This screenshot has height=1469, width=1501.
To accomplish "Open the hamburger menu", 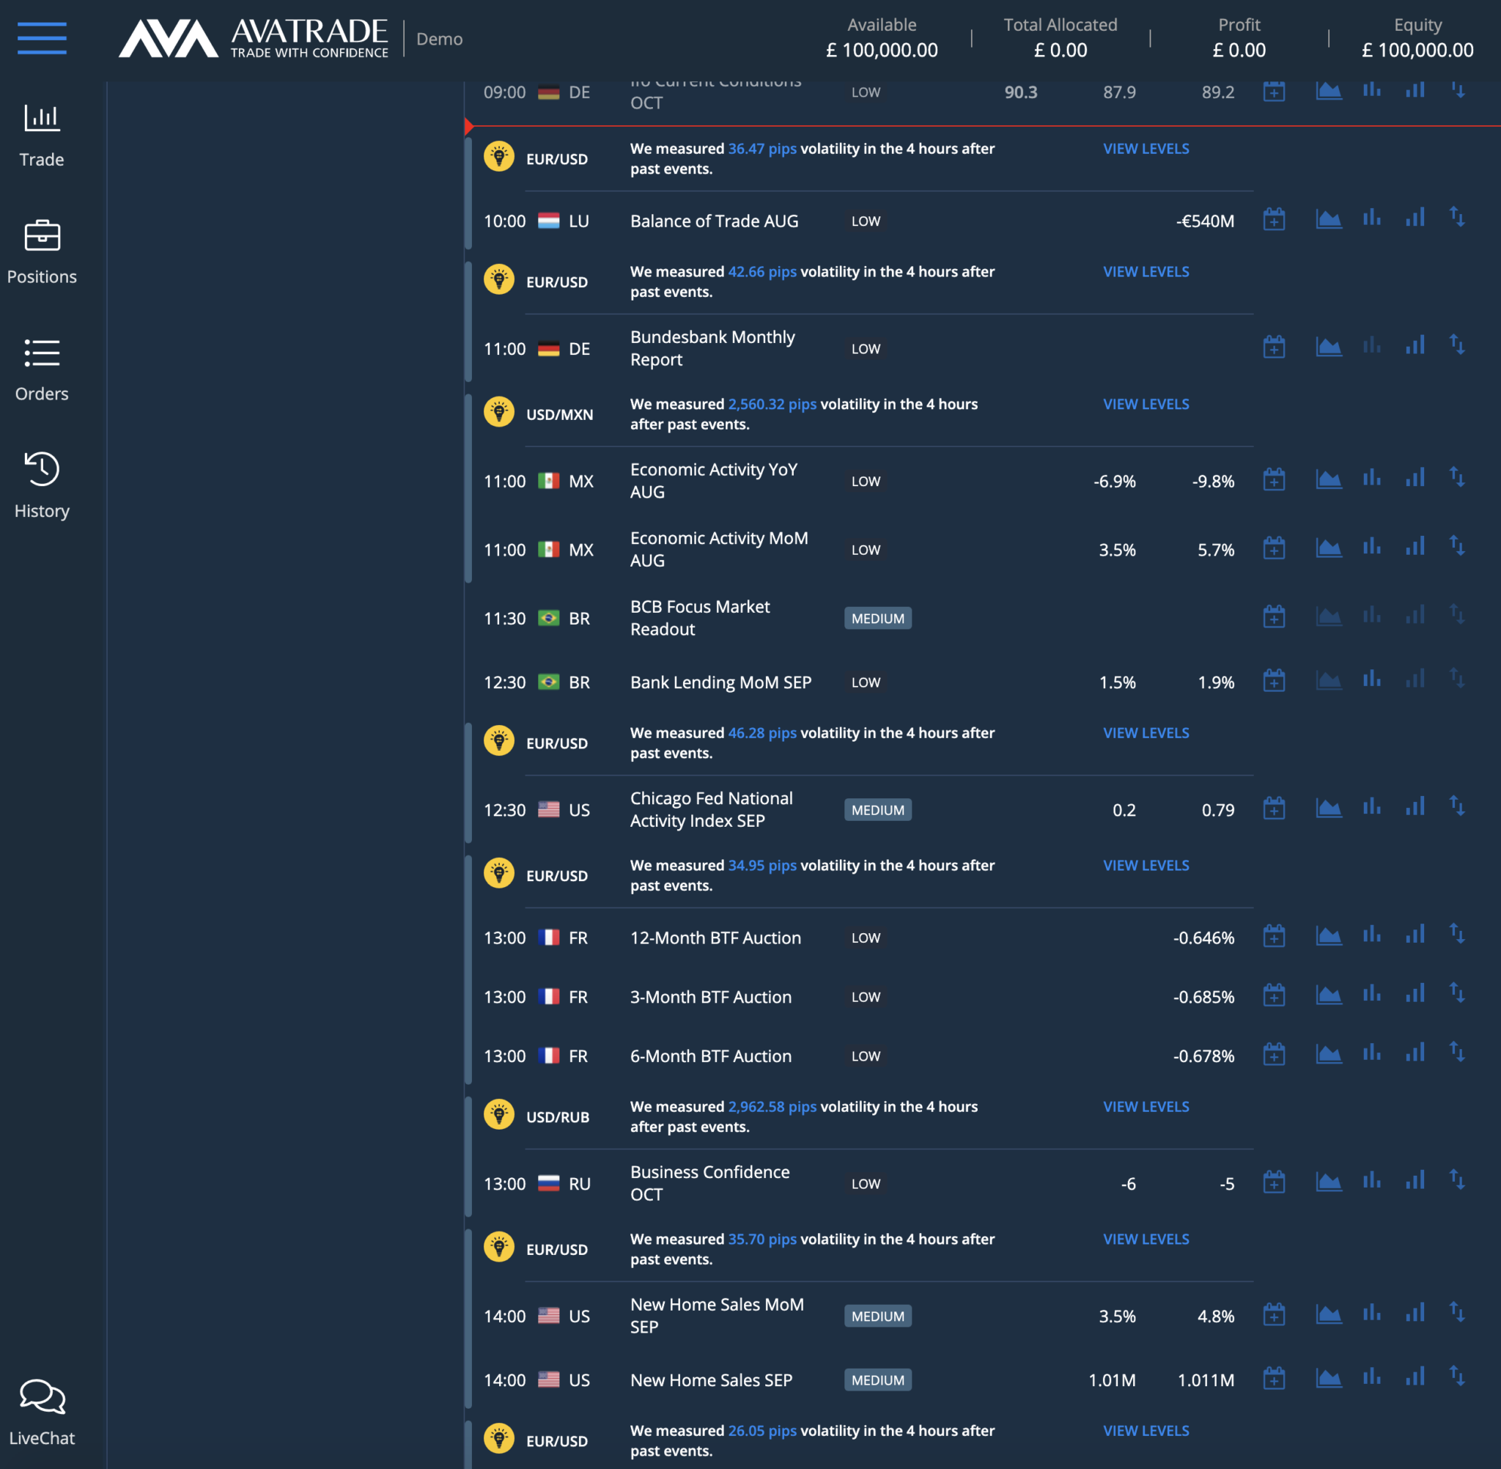I will tap(42, 38).
